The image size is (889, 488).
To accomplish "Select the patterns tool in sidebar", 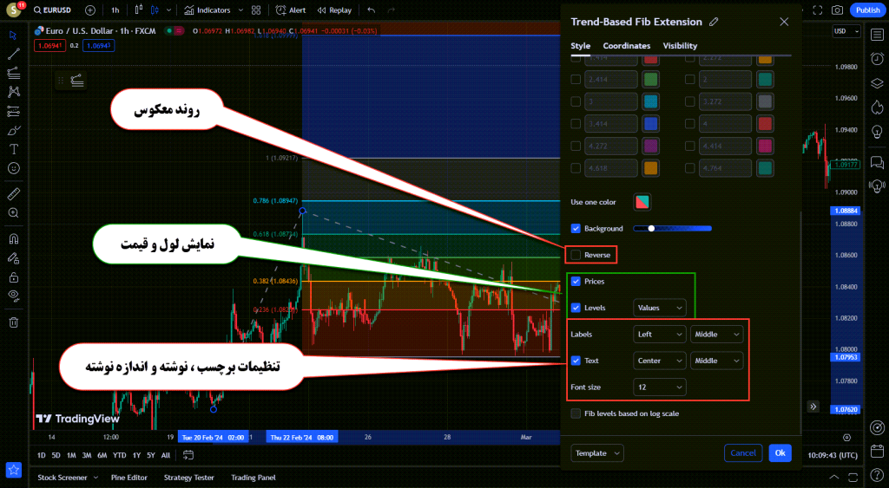I will (x=14, y=92).
